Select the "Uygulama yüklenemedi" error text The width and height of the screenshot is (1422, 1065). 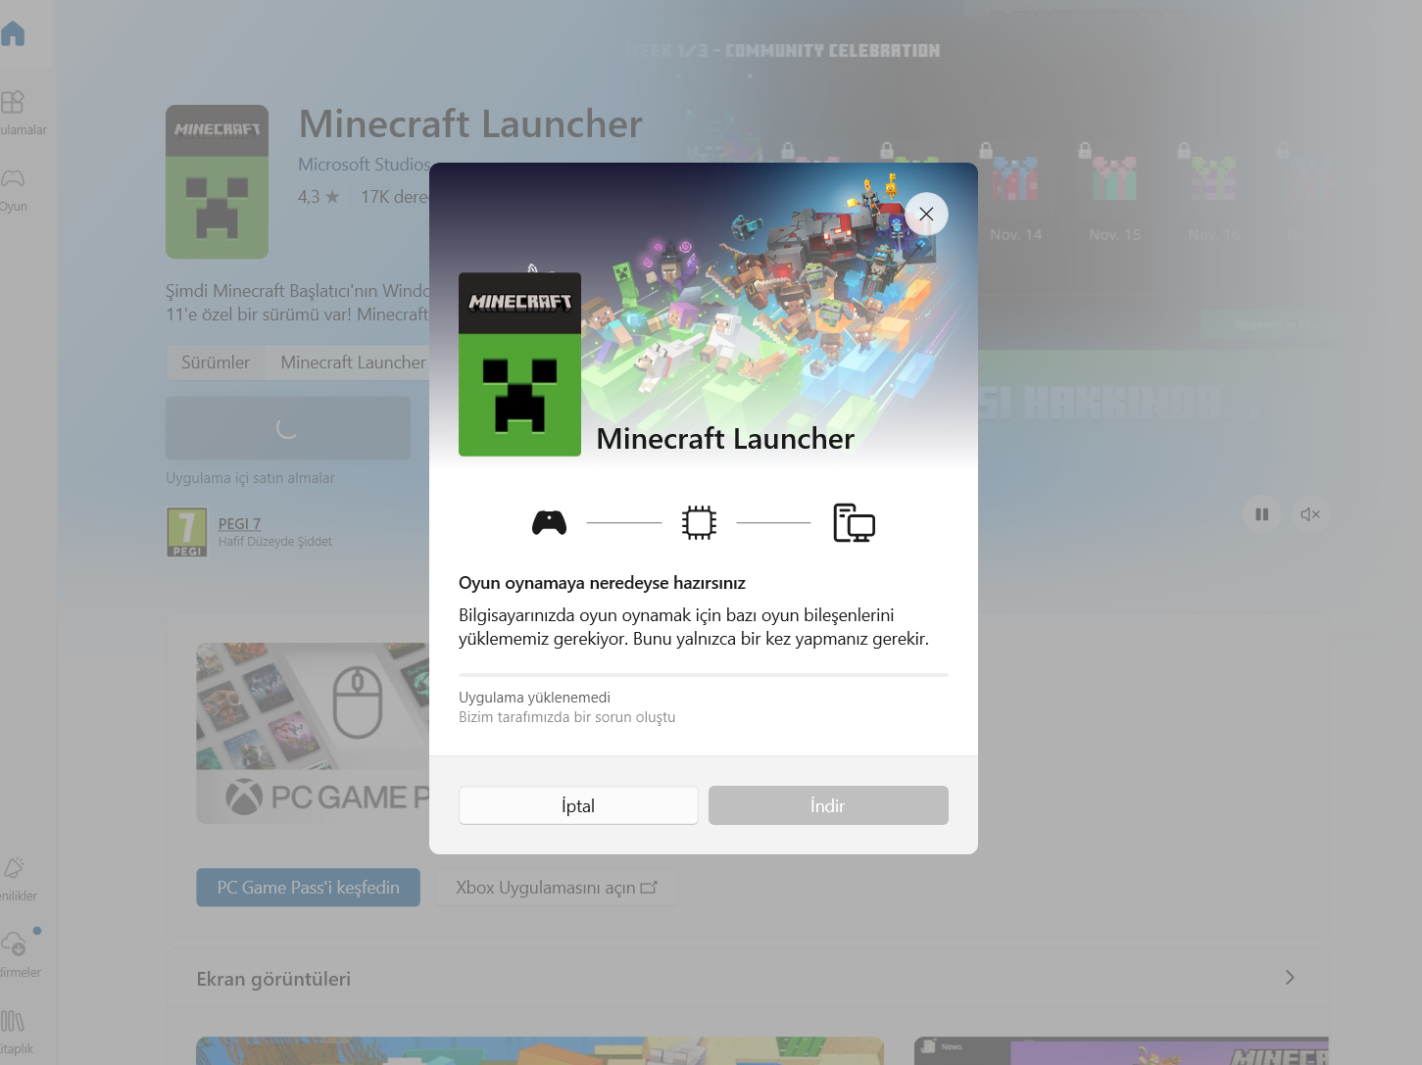pyautogui.click(x=534, y=698)
